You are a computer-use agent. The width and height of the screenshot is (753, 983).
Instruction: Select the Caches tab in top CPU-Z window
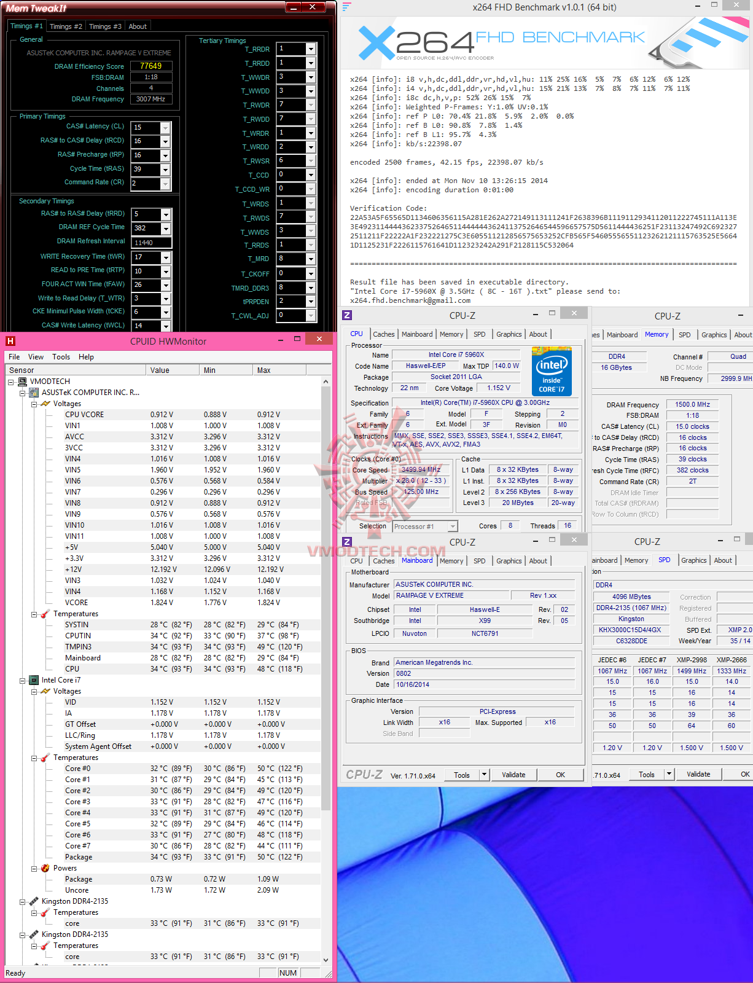point(384,334)
